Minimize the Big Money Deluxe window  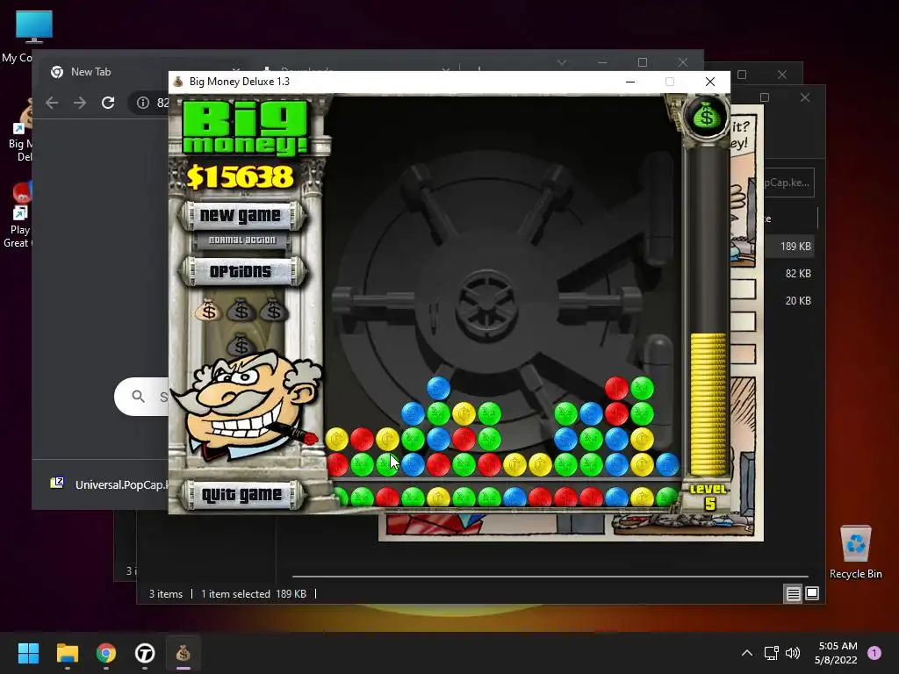point(630,82)
